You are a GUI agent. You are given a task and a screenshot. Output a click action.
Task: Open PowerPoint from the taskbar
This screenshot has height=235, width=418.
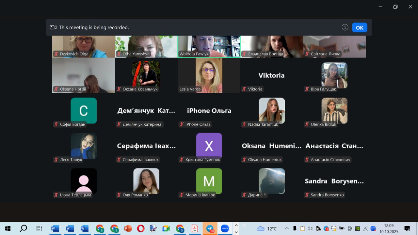(128, 228)
